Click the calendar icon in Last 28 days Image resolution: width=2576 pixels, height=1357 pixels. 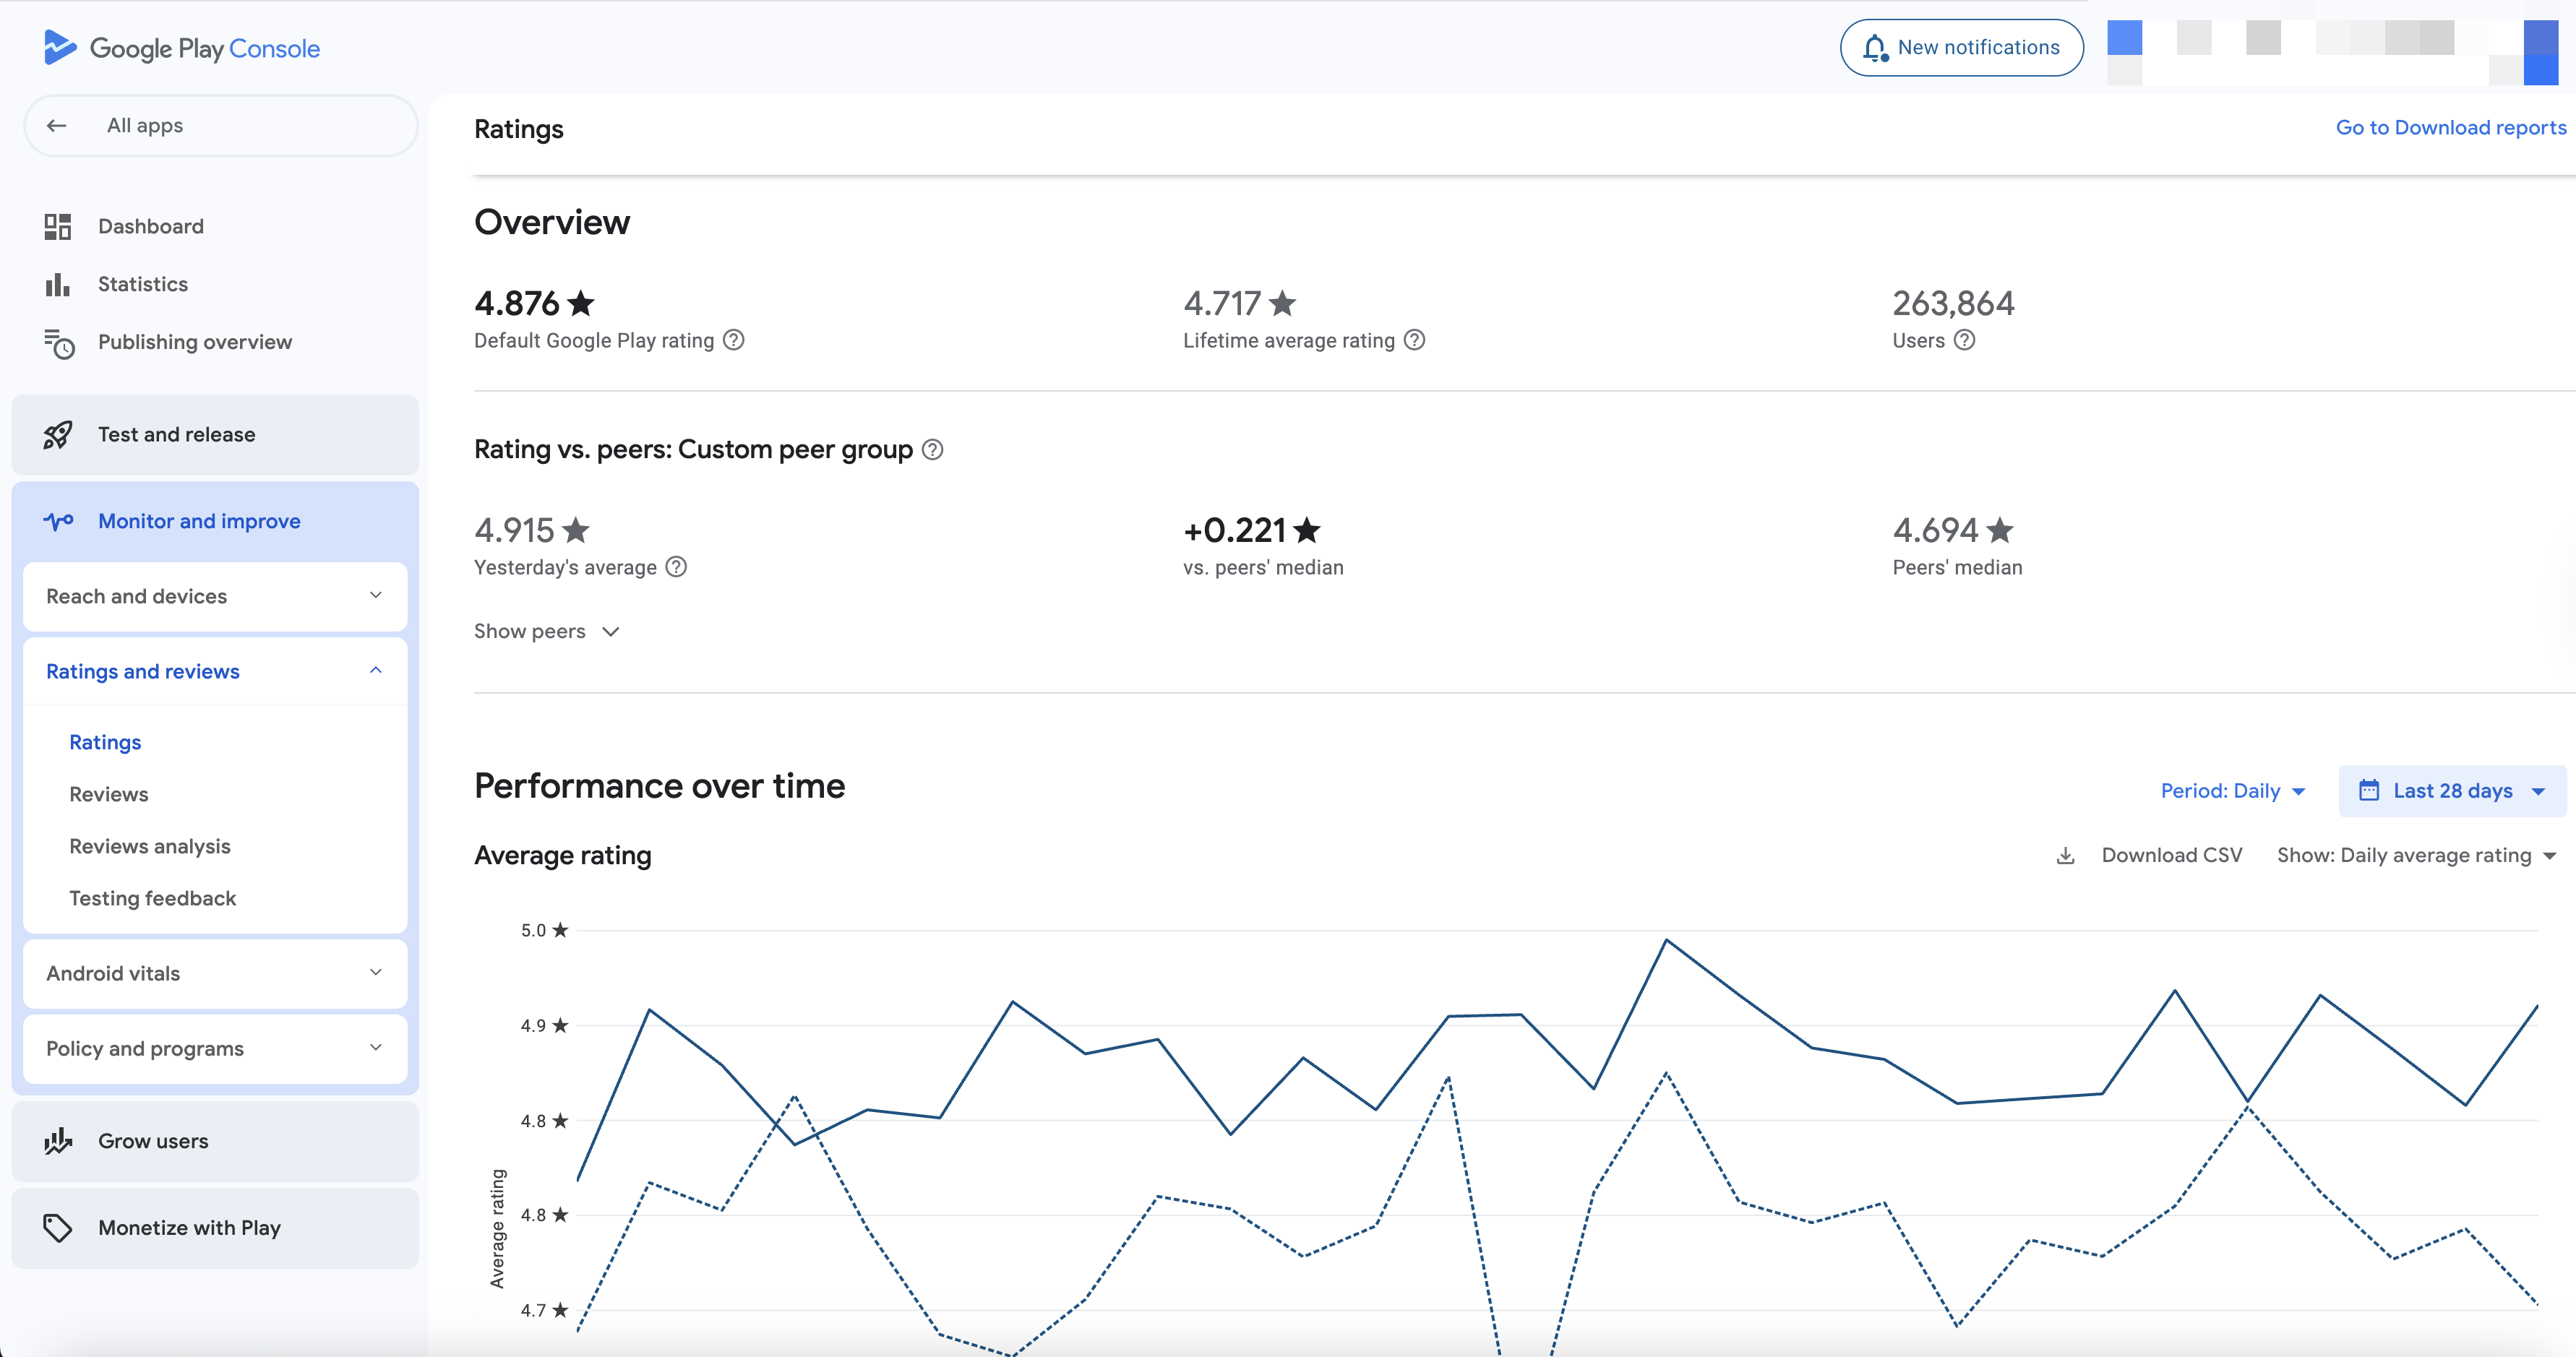(2369, 791)
